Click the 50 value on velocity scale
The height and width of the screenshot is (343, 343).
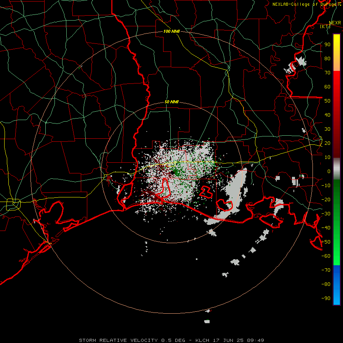coord(327,101)
